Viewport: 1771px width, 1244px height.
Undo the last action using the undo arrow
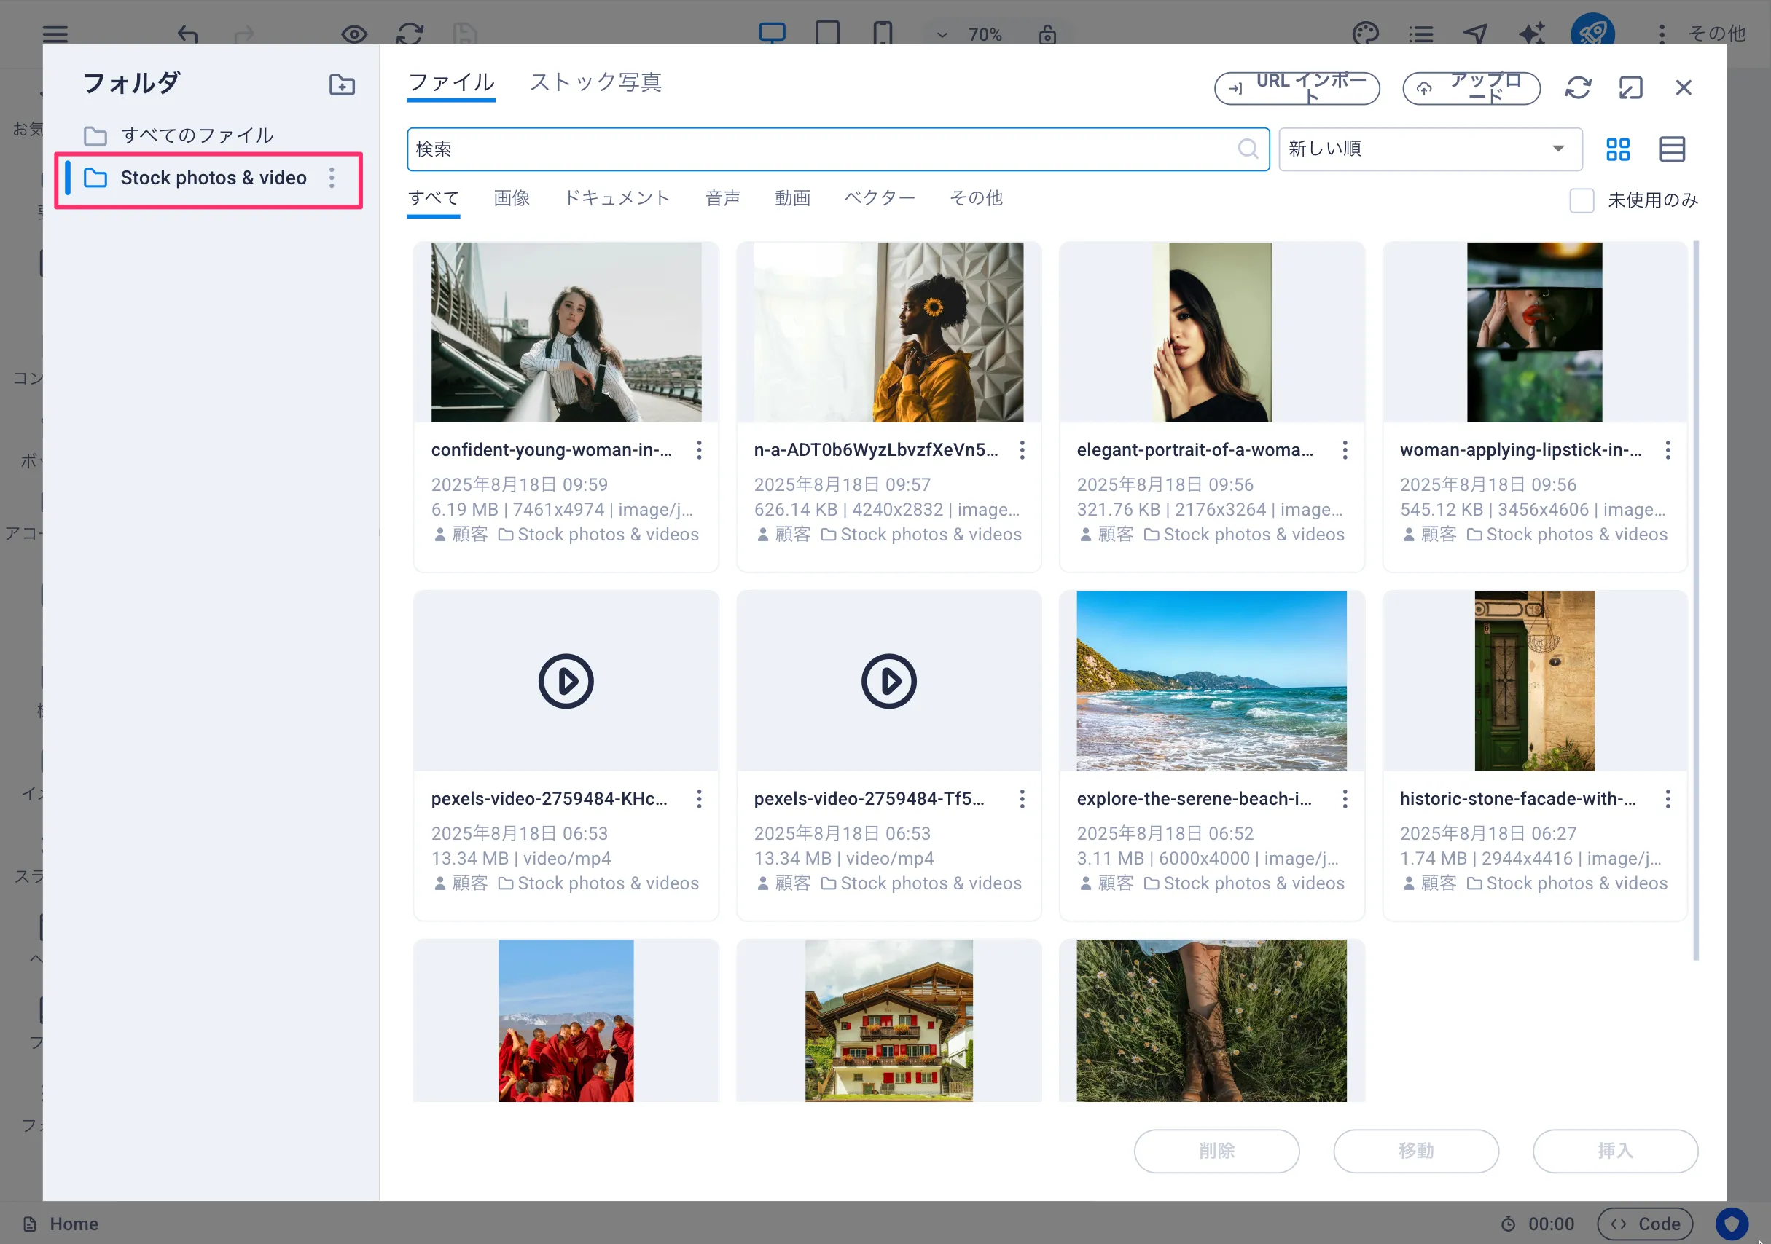point(187,34)
